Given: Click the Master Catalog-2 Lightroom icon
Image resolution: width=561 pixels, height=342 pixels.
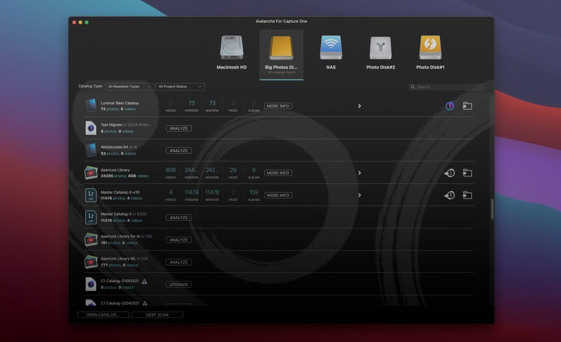Looking at the screenshot, I should click(91, 217).
